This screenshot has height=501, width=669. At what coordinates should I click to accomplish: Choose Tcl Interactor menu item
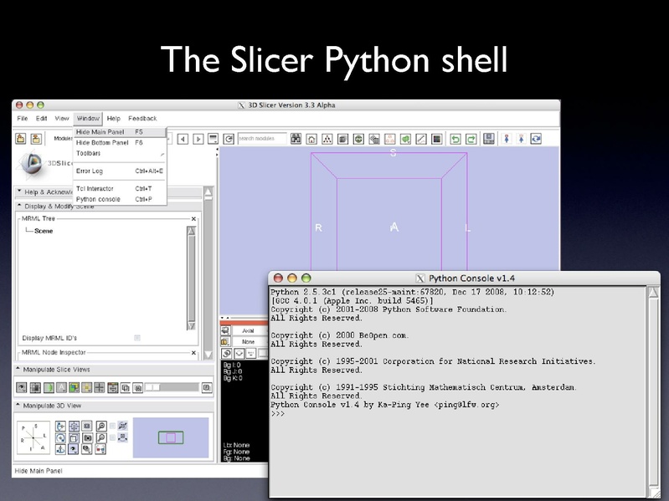click(120, 189)
